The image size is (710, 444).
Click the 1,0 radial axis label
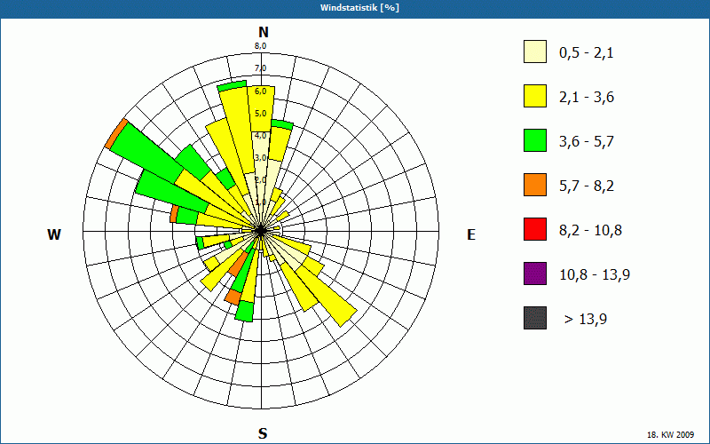(x=261, y=202)
